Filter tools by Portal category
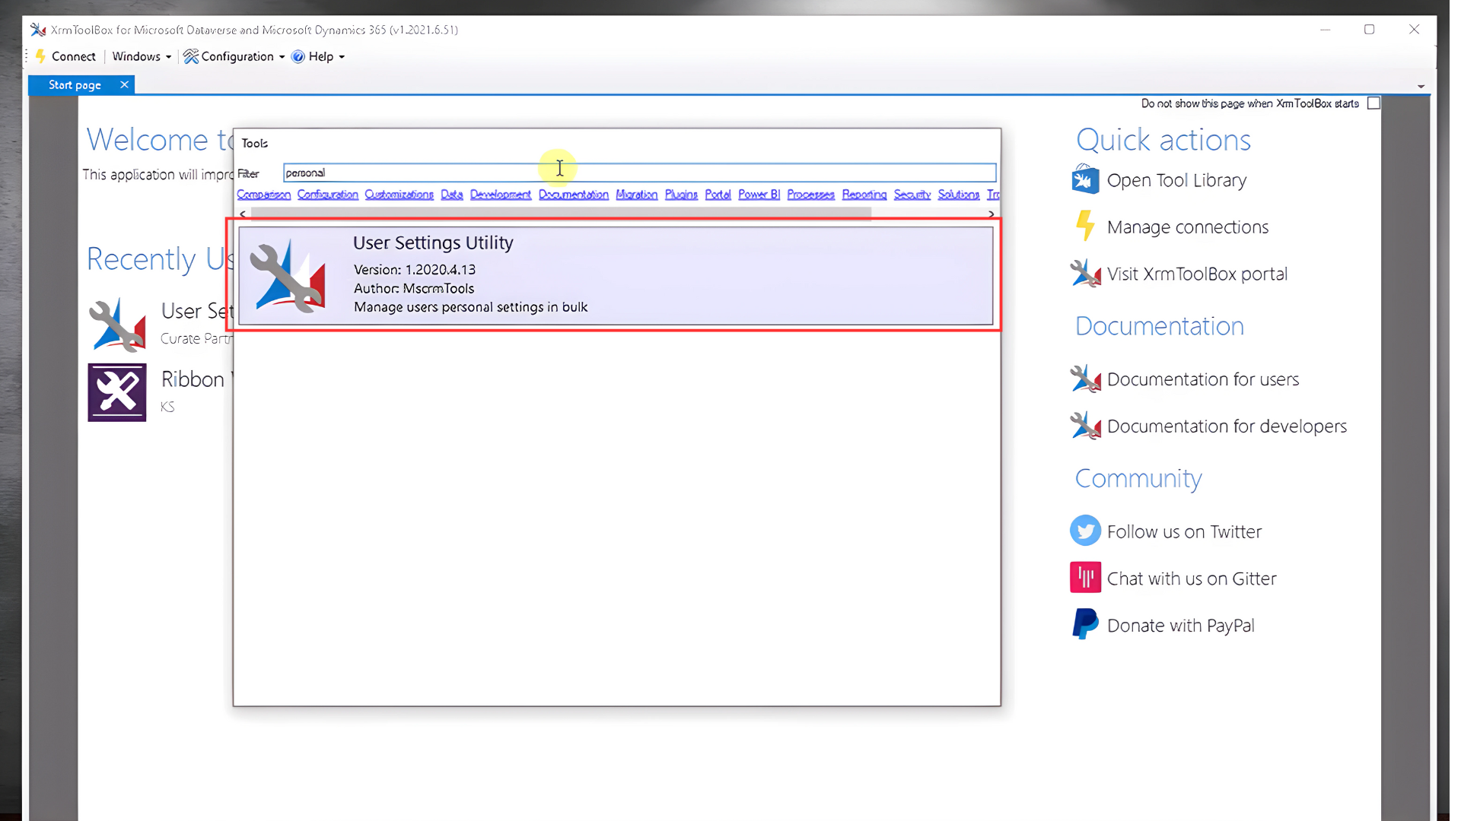1461x821 pixels. [718, 195]
